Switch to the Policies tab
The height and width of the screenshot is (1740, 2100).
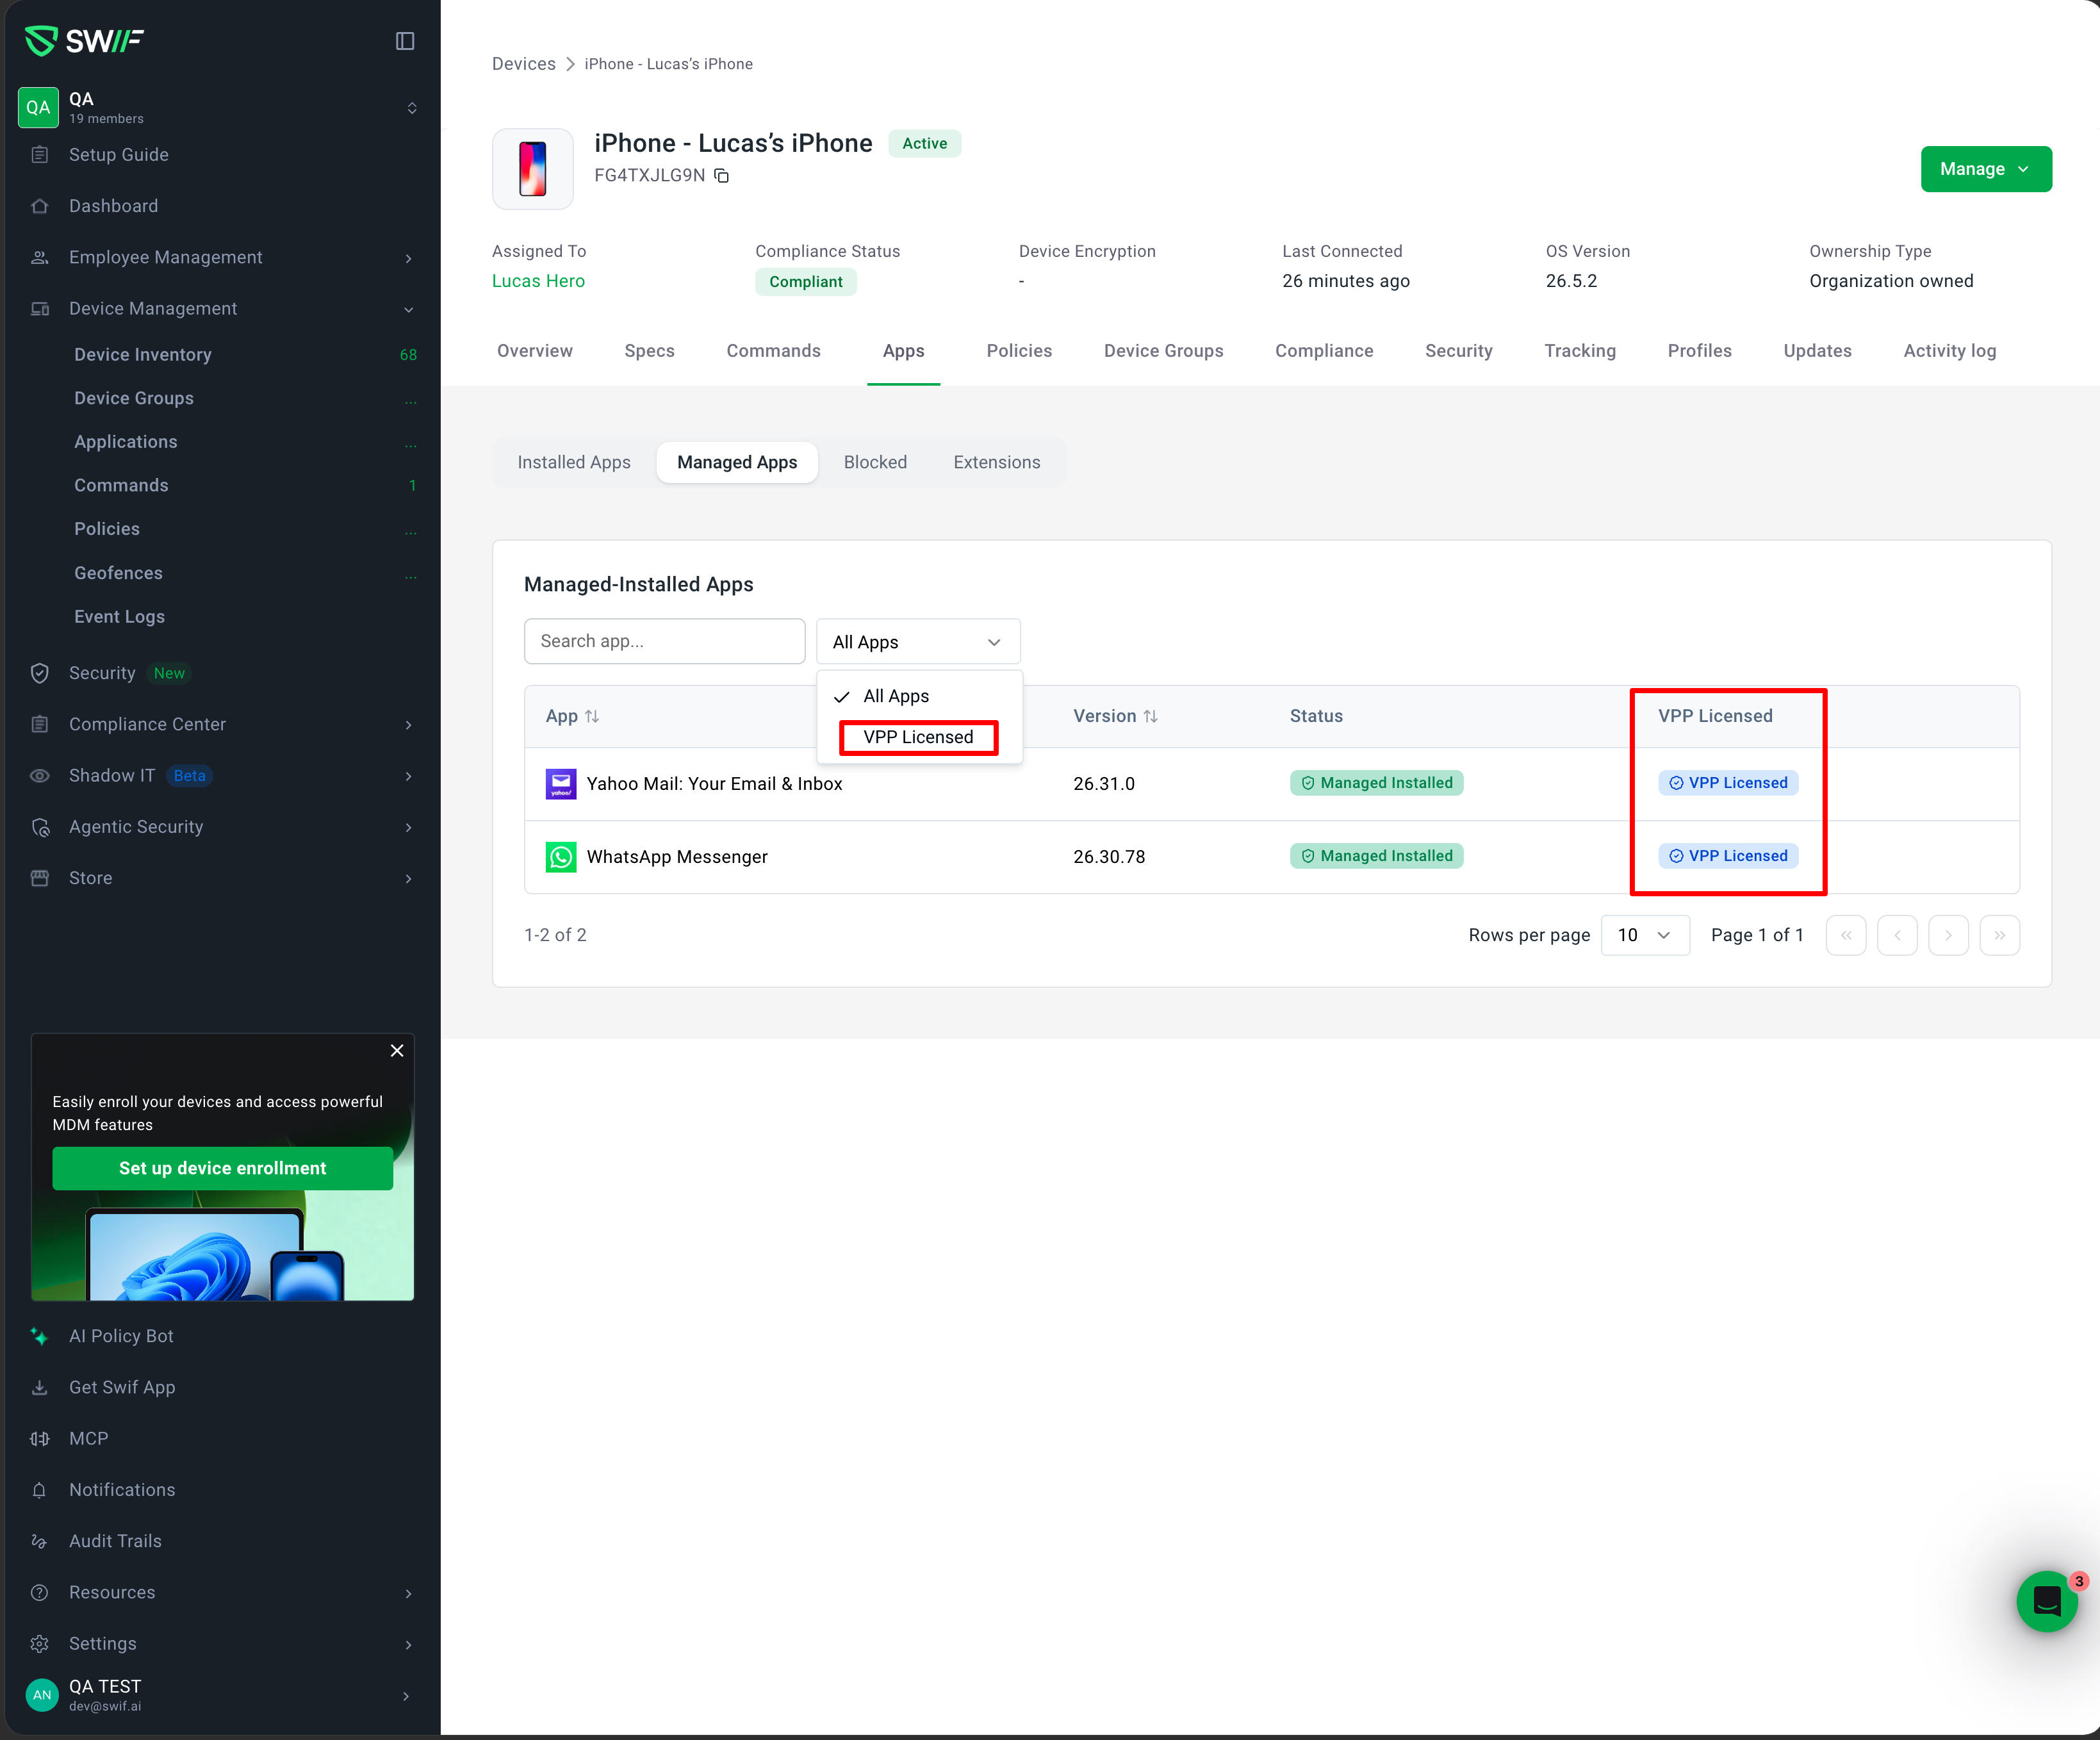(x=1019, y=351)
